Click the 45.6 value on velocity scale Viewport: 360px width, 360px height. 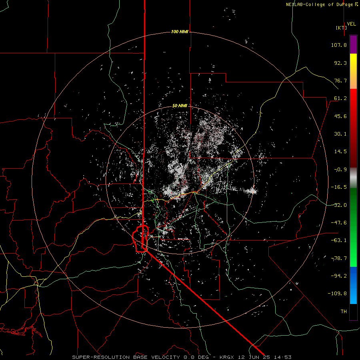(340, 116)
